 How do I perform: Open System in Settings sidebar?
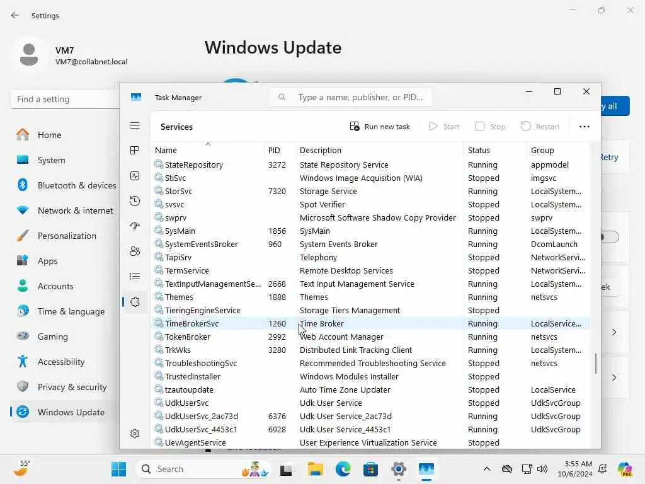[x=64, y=160]
